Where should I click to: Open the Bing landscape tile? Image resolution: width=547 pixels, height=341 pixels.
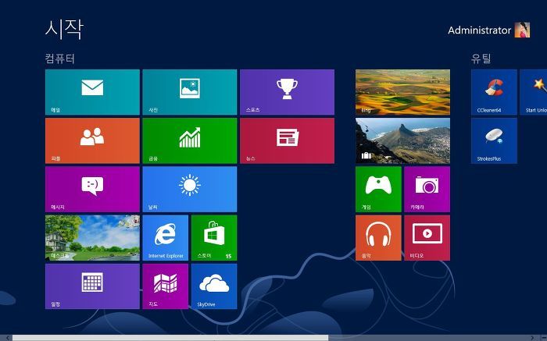(403, 92)
